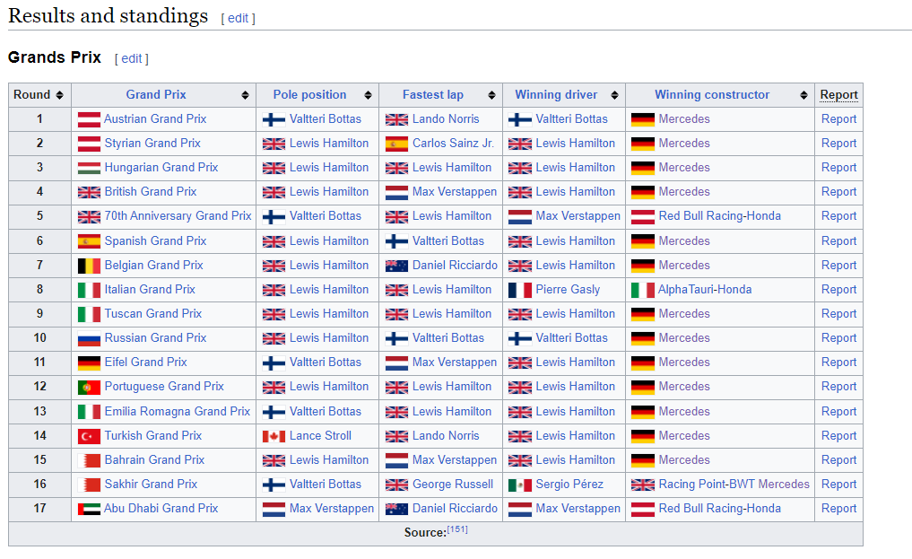Sort by Winning constructor column arrows
Image resolution: width=912 pixels, height=559 pixels.
803,95
